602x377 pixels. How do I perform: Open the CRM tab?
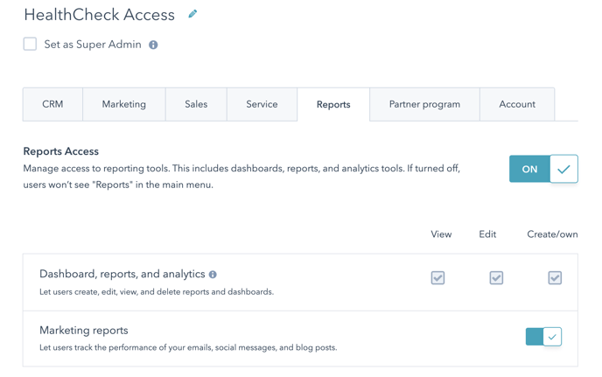pos(52,104)
